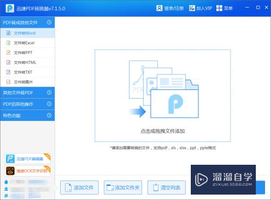Screen dimensions: 271x200
Task: Open the PDF的其他操作 category header
Action: 28,104
